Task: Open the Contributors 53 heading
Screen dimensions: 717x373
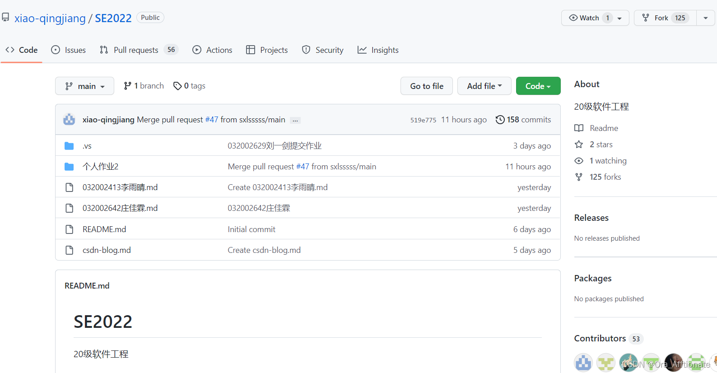Action: click(x=608, y=338)
